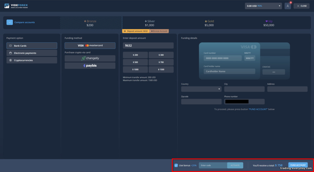This screenshot has height=172, width=314.
Task: Select the Silver $1,000 account tier
Action: tap(149, 23)
